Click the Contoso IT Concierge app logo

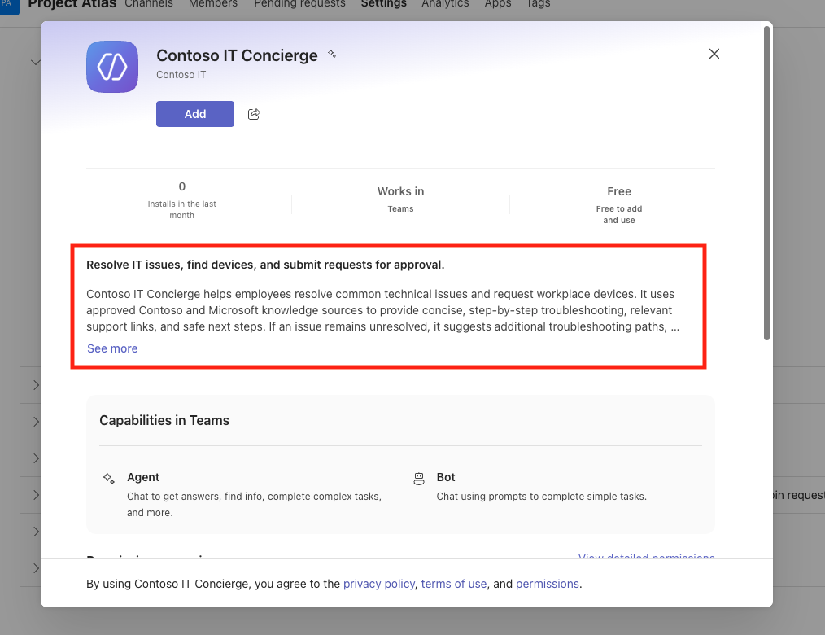(112, 67)
